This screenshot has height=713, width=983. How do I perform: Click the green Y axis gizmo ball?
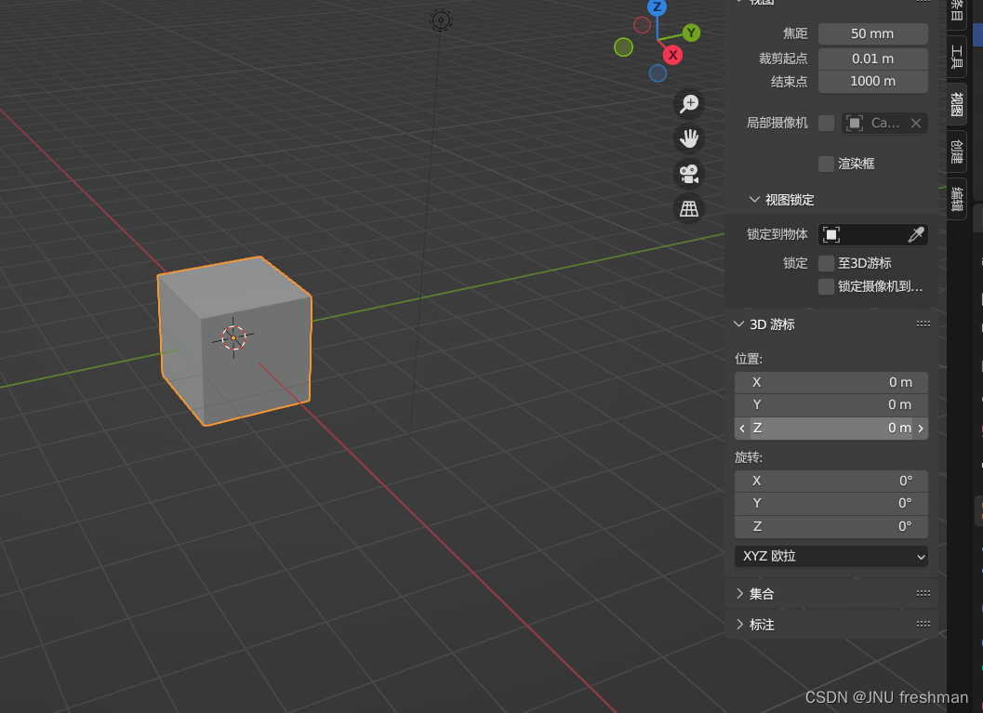(x=691, y=33)
